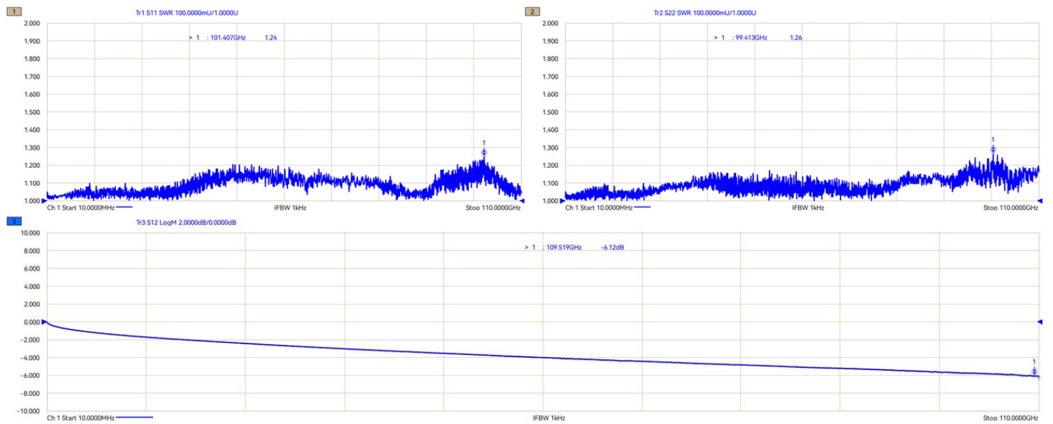Click Stop 110.0000GHz in window 3
The height and width of the screenshot is (424, 1053).
[x=1010, y=417]
